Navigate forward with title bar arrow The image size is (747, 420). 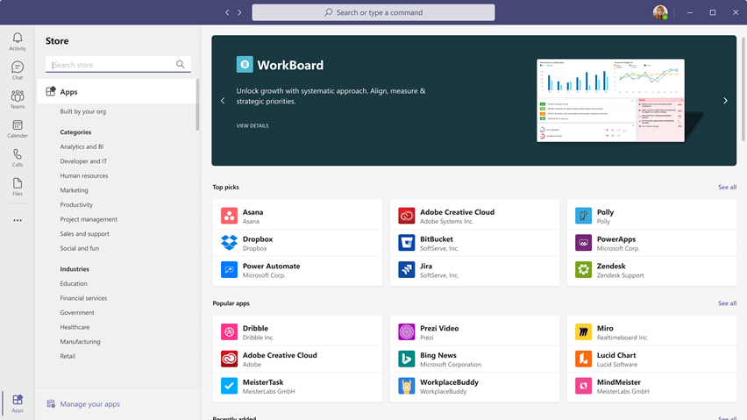tap(239, 12)
